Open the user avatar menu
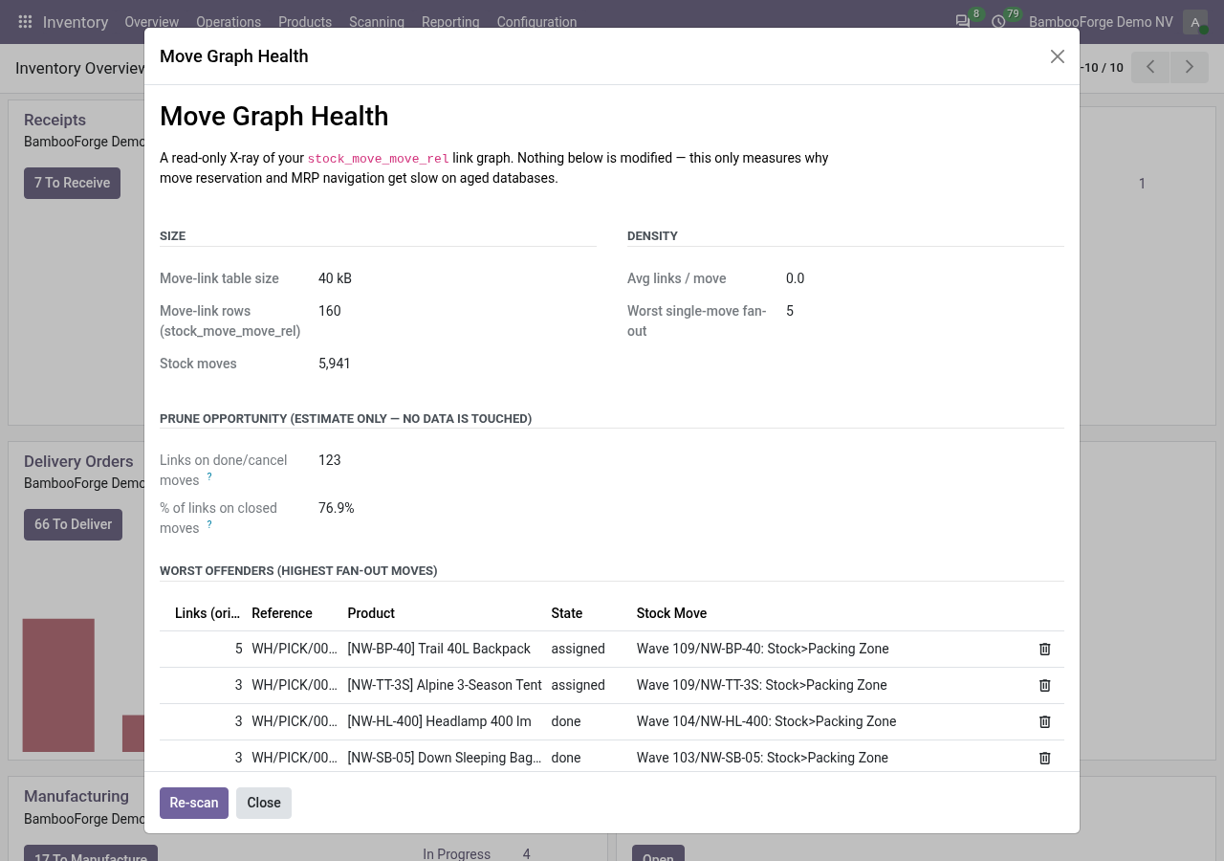1224x861 pixels. [x=1194, y=22]
